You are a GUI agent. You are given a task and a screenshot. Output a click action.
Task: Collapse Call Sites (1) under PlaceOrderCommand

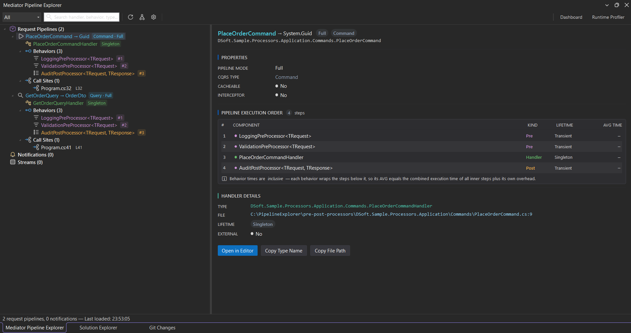coord(20,81)
